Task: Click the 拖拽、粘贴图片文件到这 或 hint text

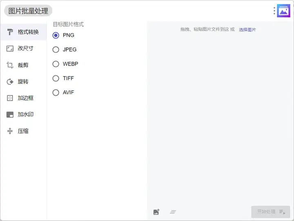Action: tap(207, 29)
